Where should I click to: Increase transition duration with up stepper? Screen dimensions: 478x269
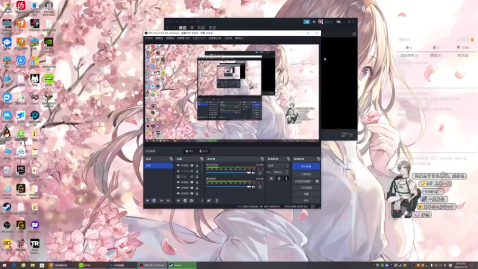coord(287,171)
